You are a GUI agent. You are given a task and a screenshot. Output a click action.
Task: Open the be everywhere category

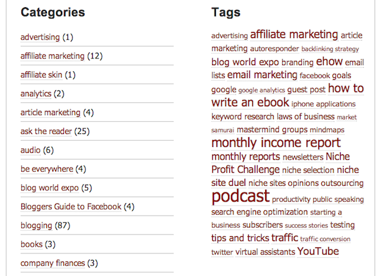[x=46, y=169]
